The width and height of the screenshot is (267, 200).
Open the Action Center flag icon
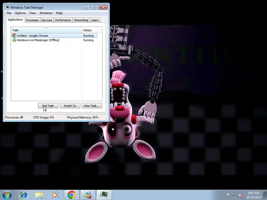click(228, 195)
